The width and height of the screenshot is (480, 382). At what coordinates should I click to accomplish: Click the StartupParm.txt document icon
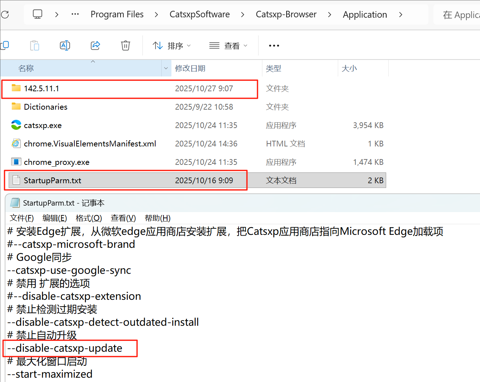click(x=16, y=180)
